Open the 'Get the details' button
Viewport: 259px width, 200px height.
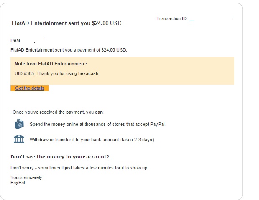click(x=30, y=88)
